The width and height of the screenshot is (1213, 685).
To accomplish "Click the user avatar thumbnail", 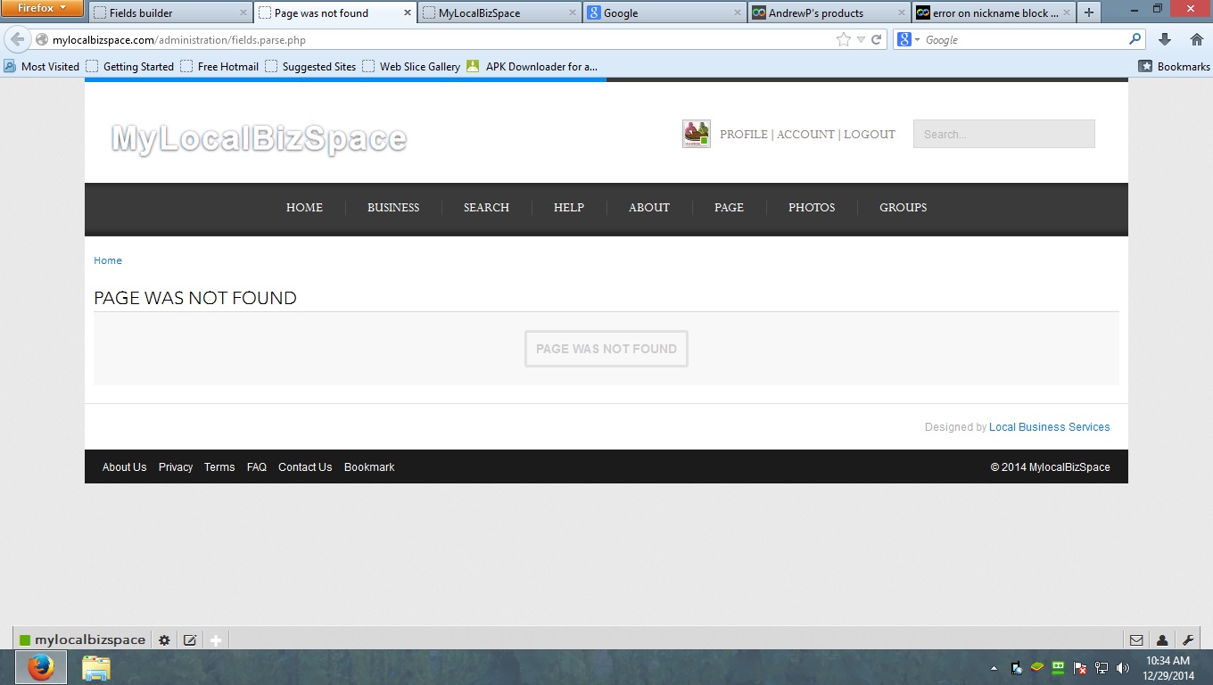I will pyautogui.click(x=696, y=134).
